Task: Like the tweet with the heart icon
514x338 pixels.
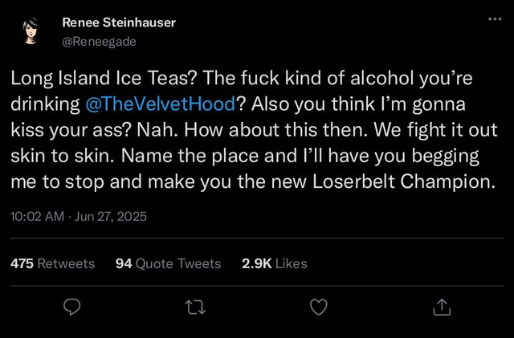Action: pos(318,306)
